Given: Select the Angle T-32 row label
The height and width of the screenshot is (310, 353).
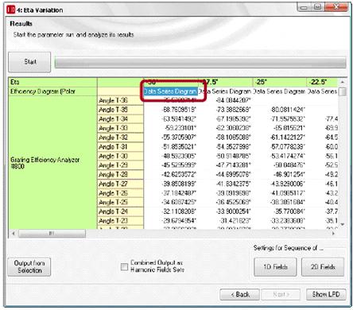Looking at the screenshot, I should click(x=120, y=138).
